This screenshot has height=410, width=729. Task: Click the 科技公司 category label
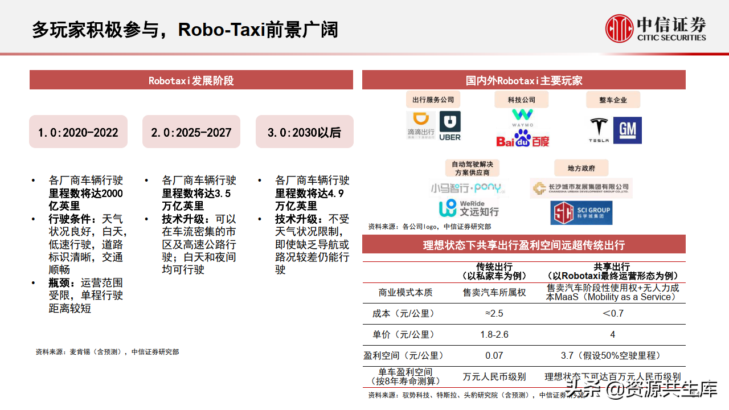click(522, 100)
